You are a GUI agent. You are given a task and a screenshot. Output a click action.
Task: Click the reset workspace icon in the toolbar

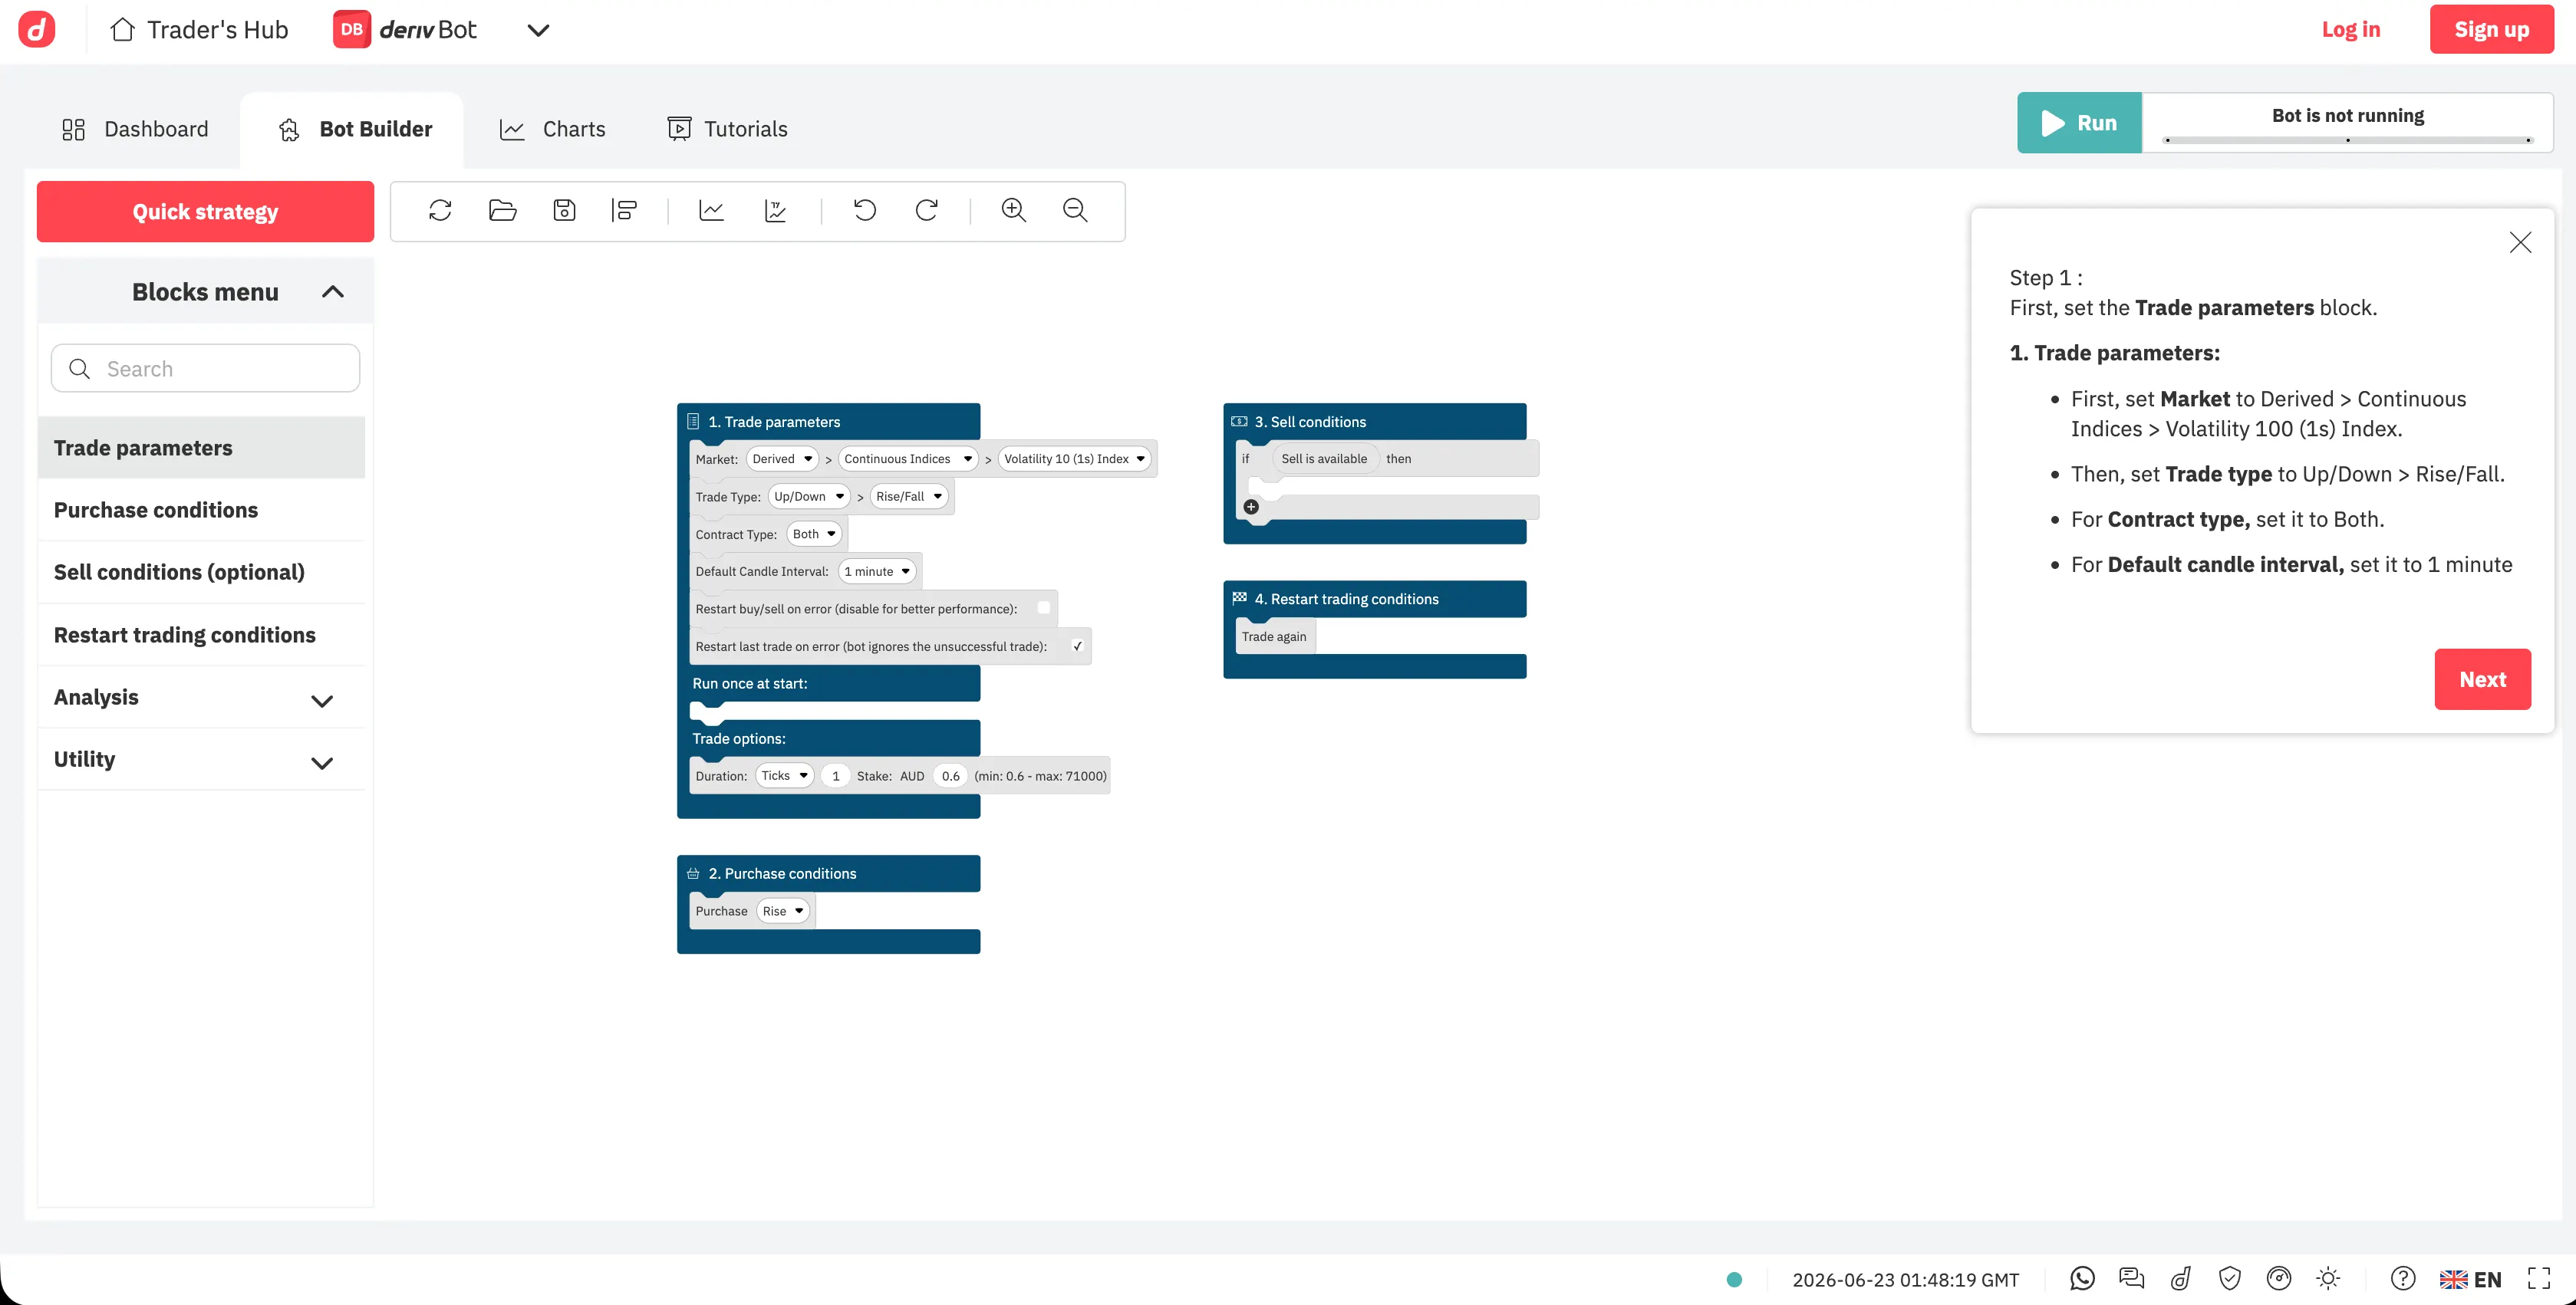(440, 210)
